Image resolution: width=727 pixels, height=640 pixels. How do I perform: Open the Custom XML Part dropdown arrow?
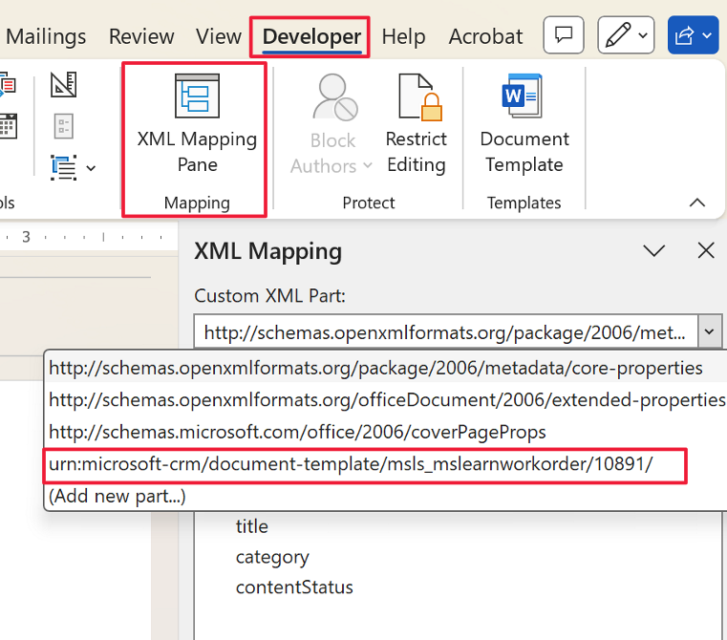point(710,331)
